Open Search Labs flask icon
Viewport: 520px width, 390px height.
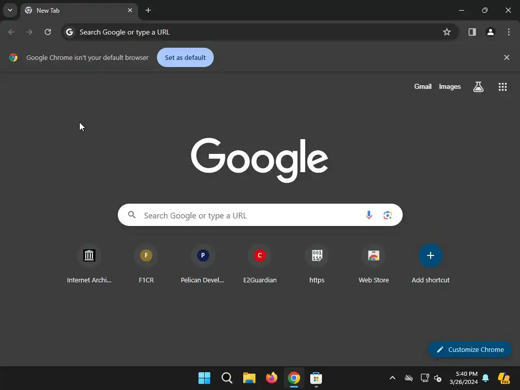pyautogui.click(x=478, y=87)
